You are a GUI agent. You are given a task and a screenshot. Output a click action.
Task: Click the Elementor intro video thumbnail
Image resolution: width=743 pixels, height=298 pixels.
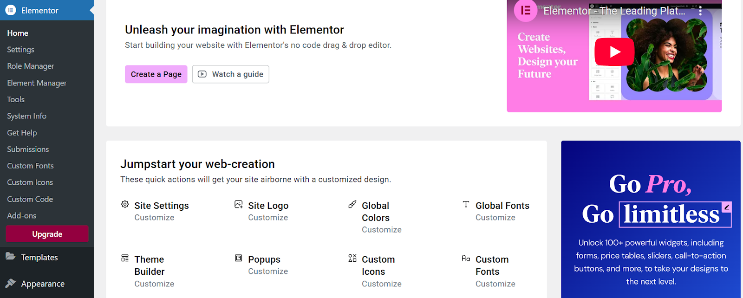(614, 56)
